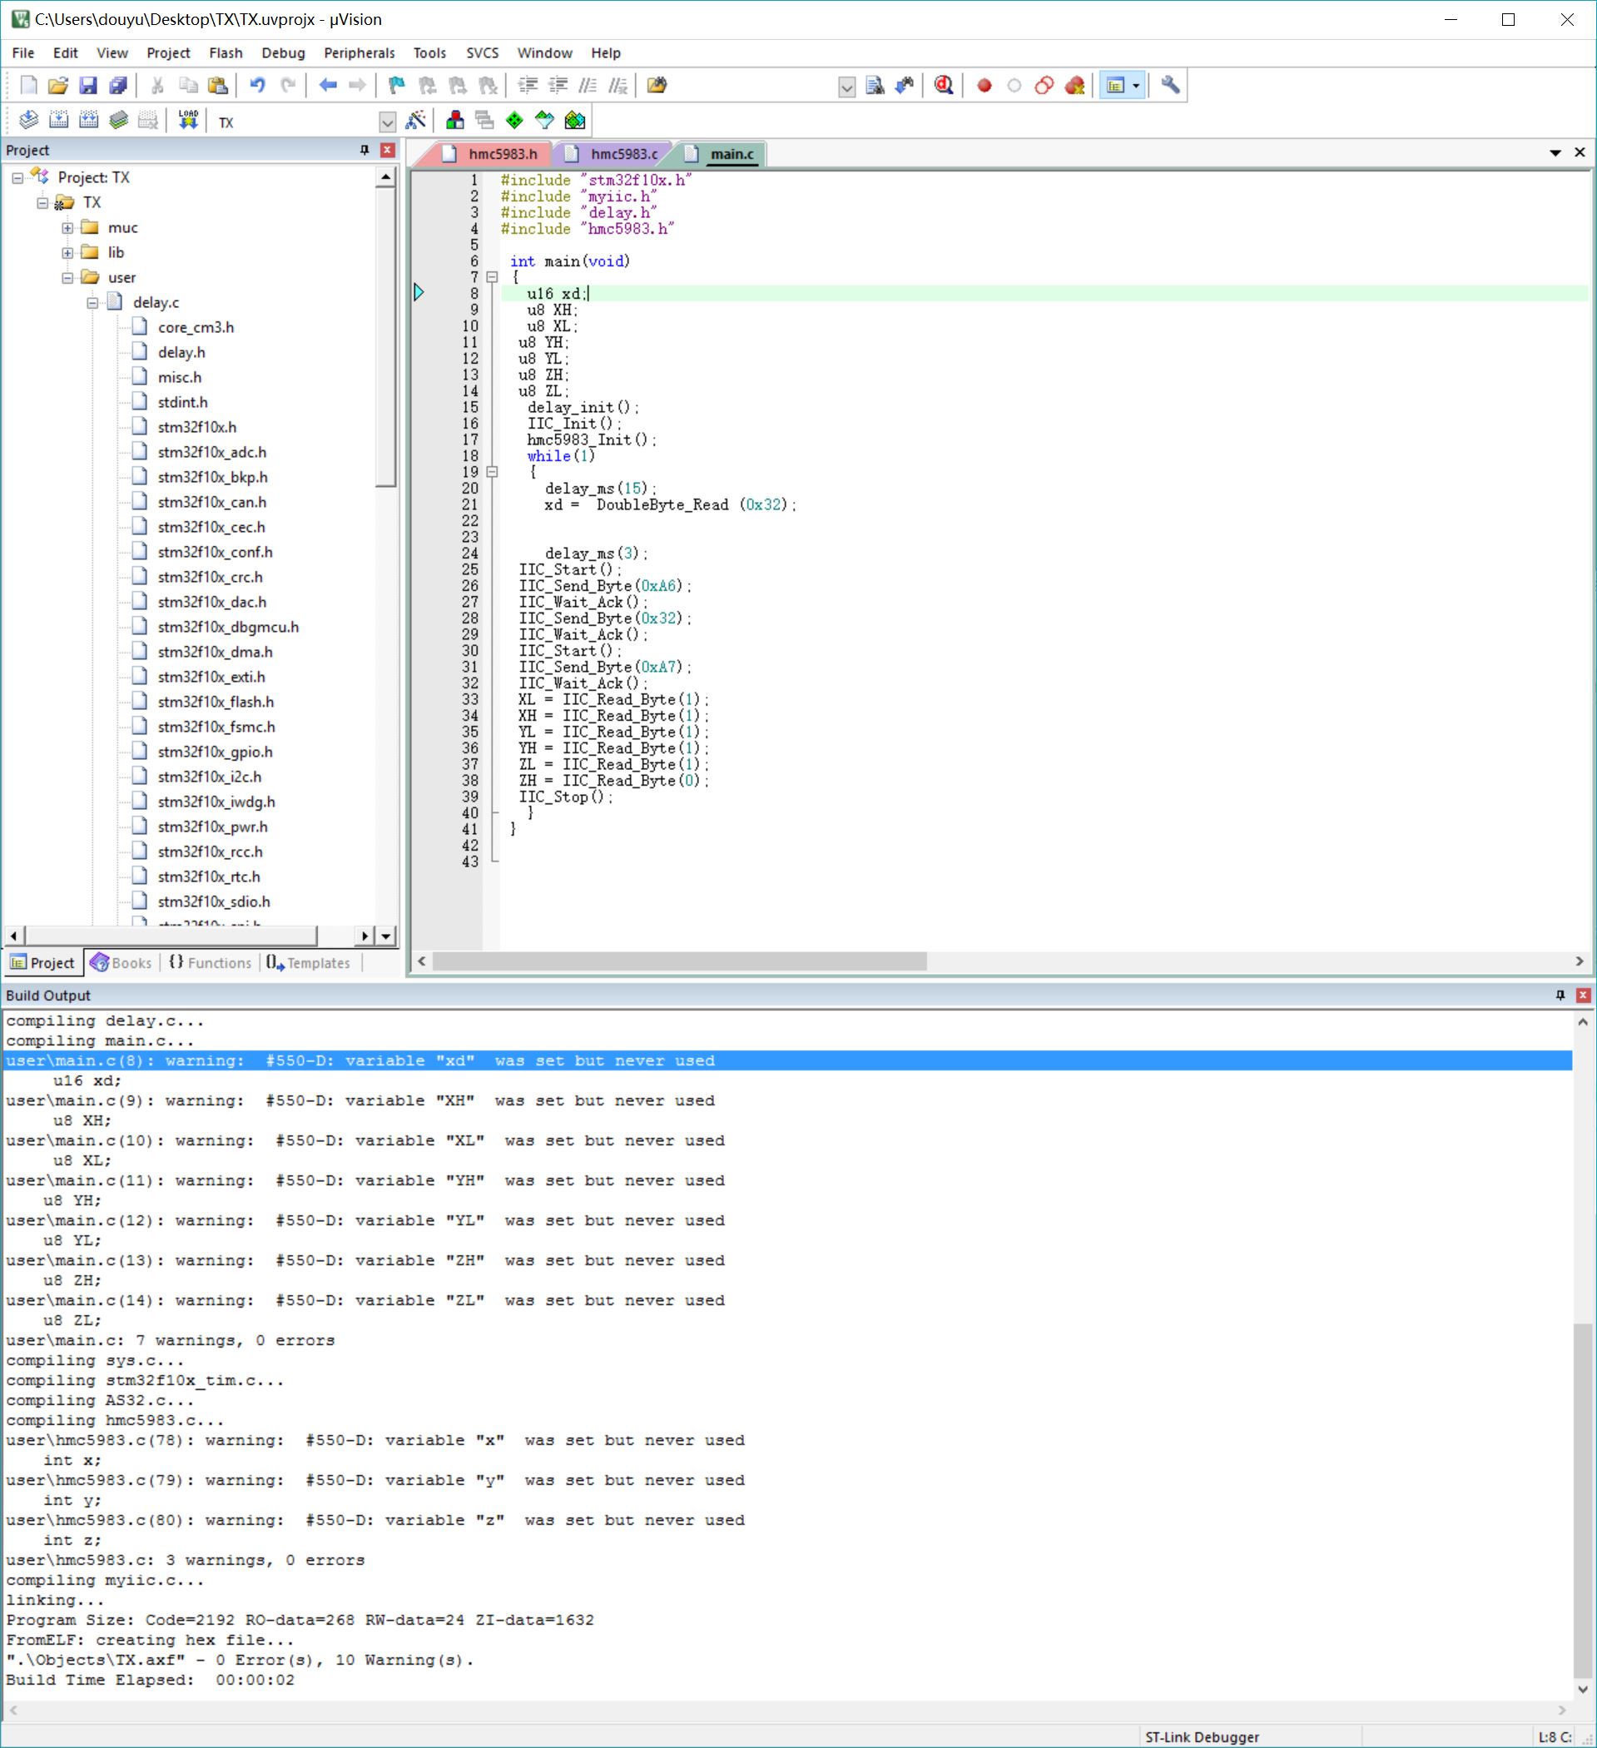The image size is (1597, 1748).
Task: Collapse the TX target folder node
Action: click(42, 203)
